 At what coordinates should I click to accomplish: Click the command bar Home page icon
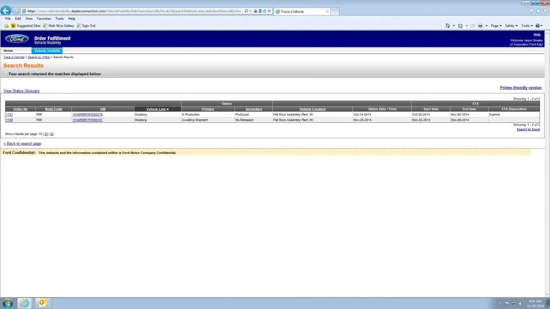[x=448, y=26]
